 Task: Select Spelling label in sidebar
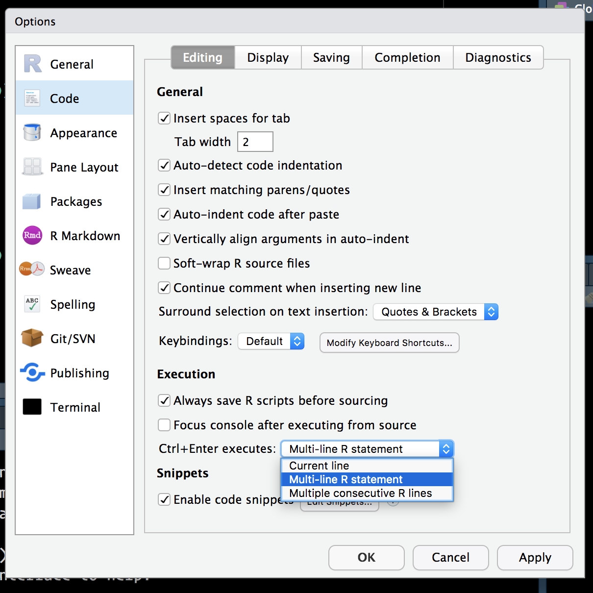pos(73,304)
